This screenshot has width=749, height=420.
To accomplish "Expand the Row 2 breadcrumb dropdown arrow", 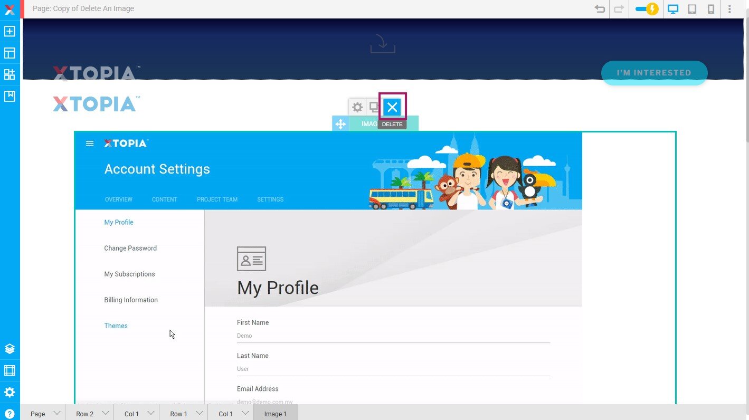I will (x=106, y=413).
